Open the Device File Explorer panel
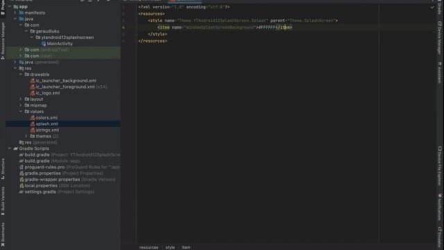The width and height of the screenshot is (444, 250). (x=440, y=166)
